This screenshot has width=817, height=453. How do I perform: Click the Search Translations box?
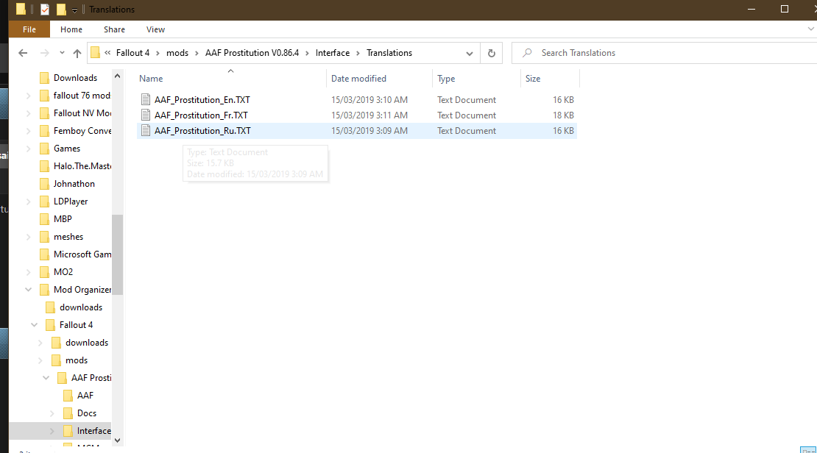(x=665, y=53)
